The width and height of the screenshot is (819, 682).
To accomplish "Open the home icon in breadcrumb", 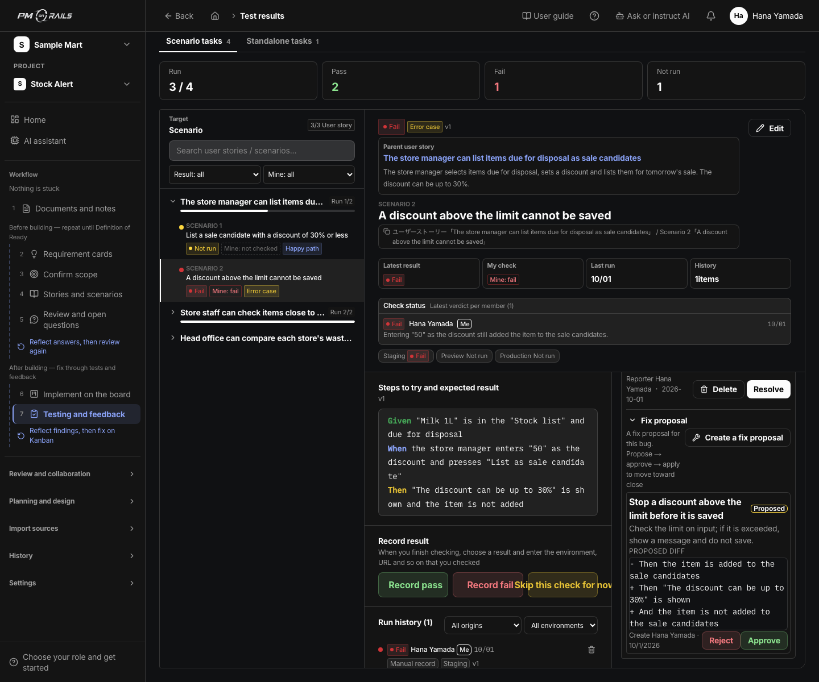I will pos(215,16).
